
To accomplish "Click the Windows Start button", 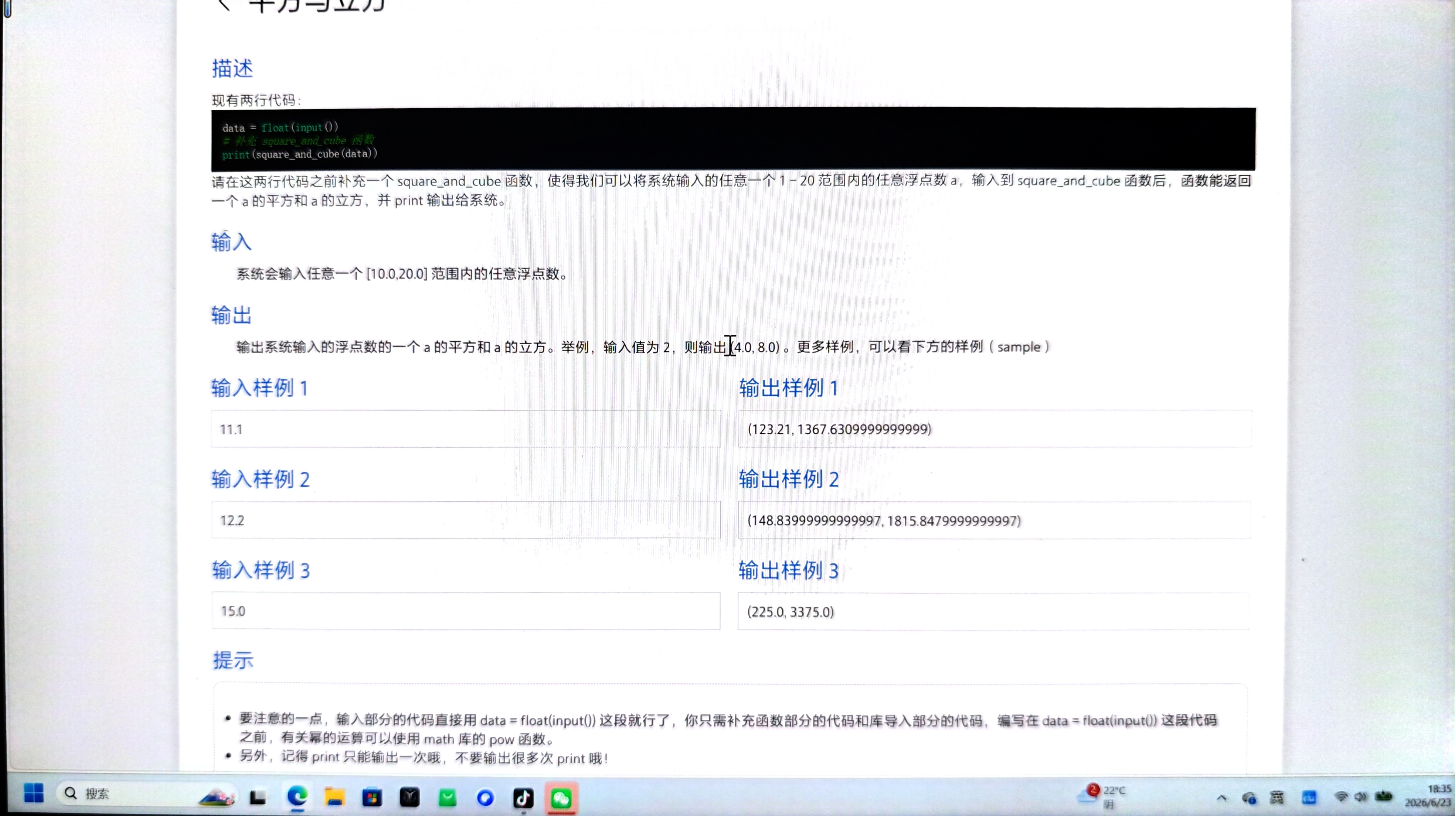I will point(34,793).
